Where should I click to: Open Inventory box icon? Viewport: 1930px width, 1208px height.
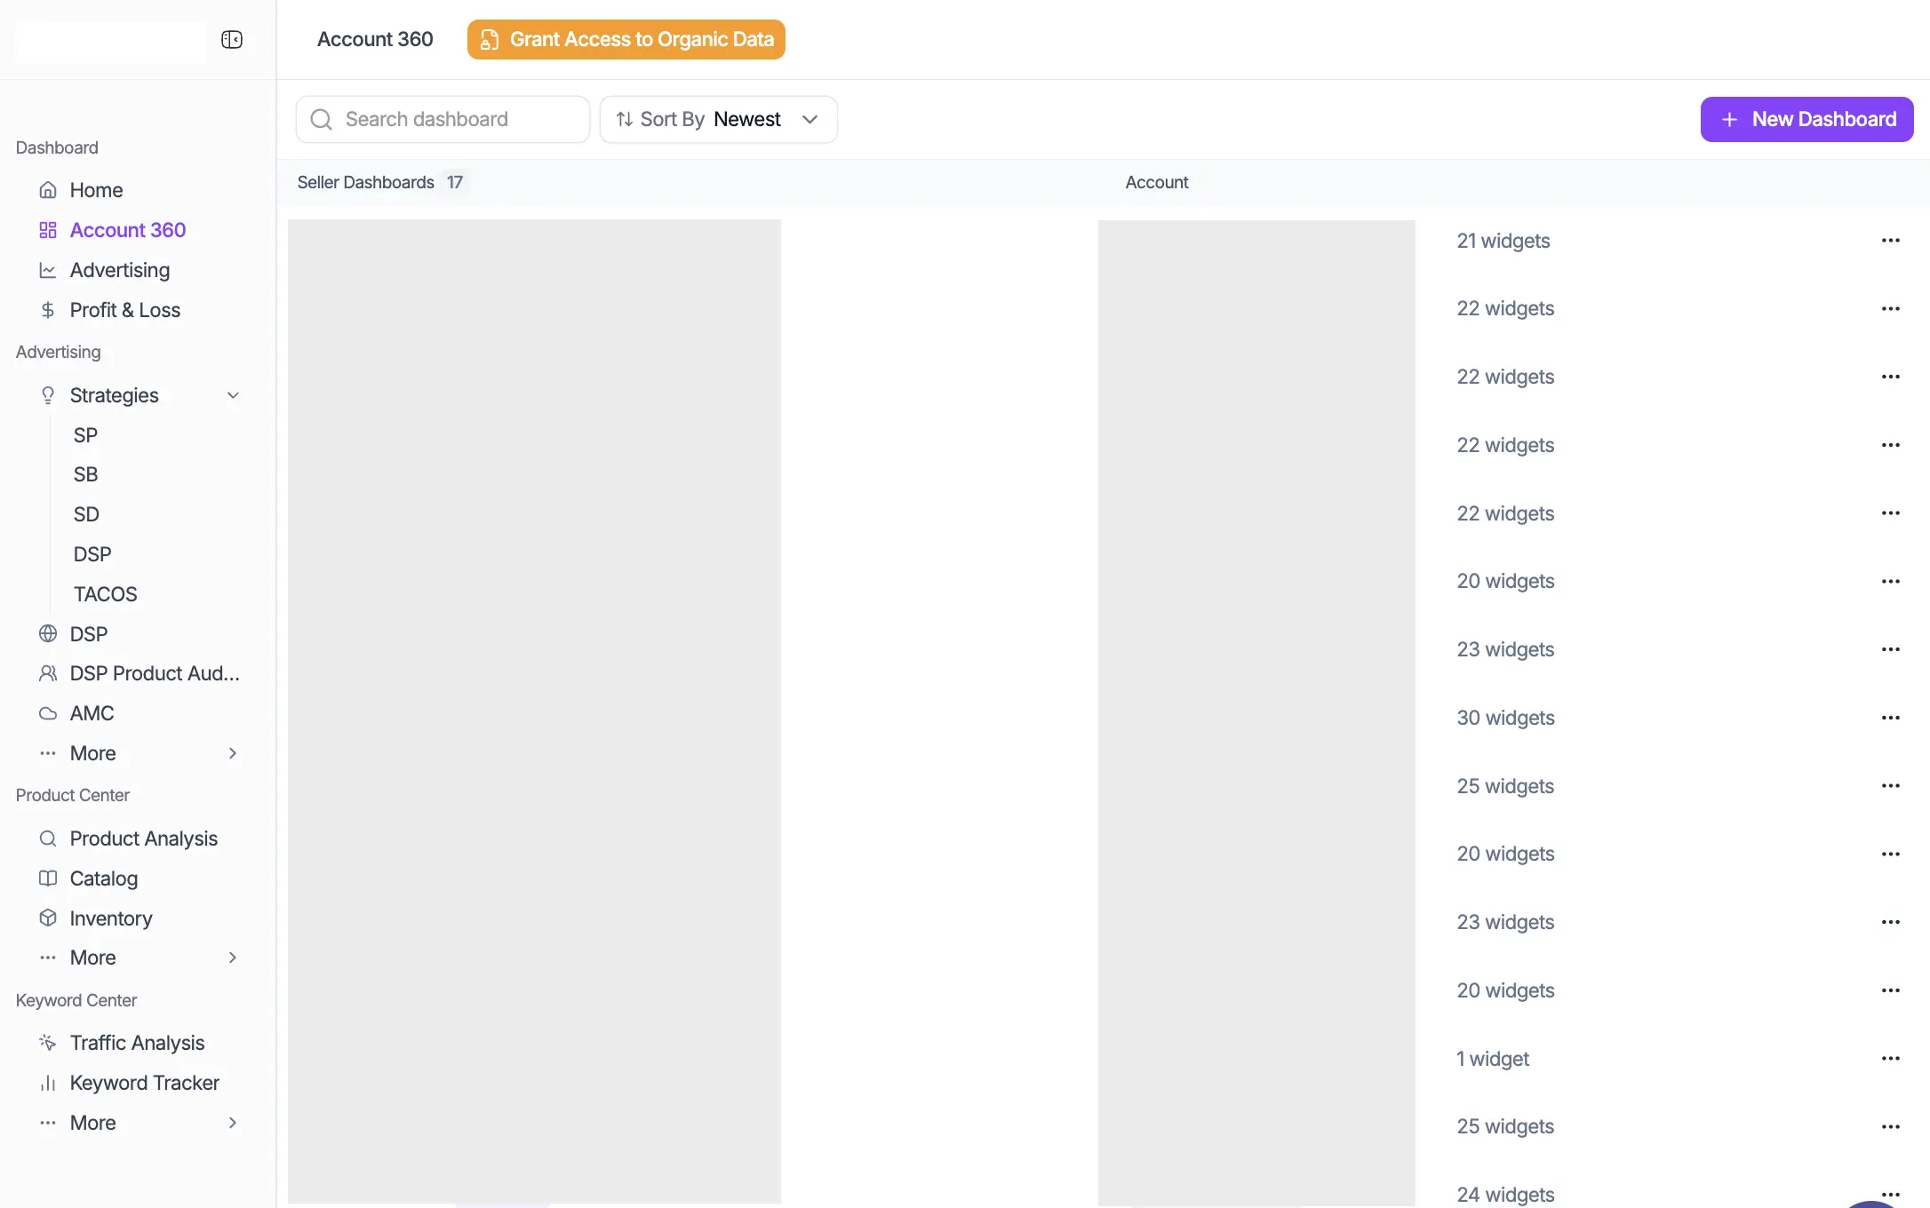[48, 918]
